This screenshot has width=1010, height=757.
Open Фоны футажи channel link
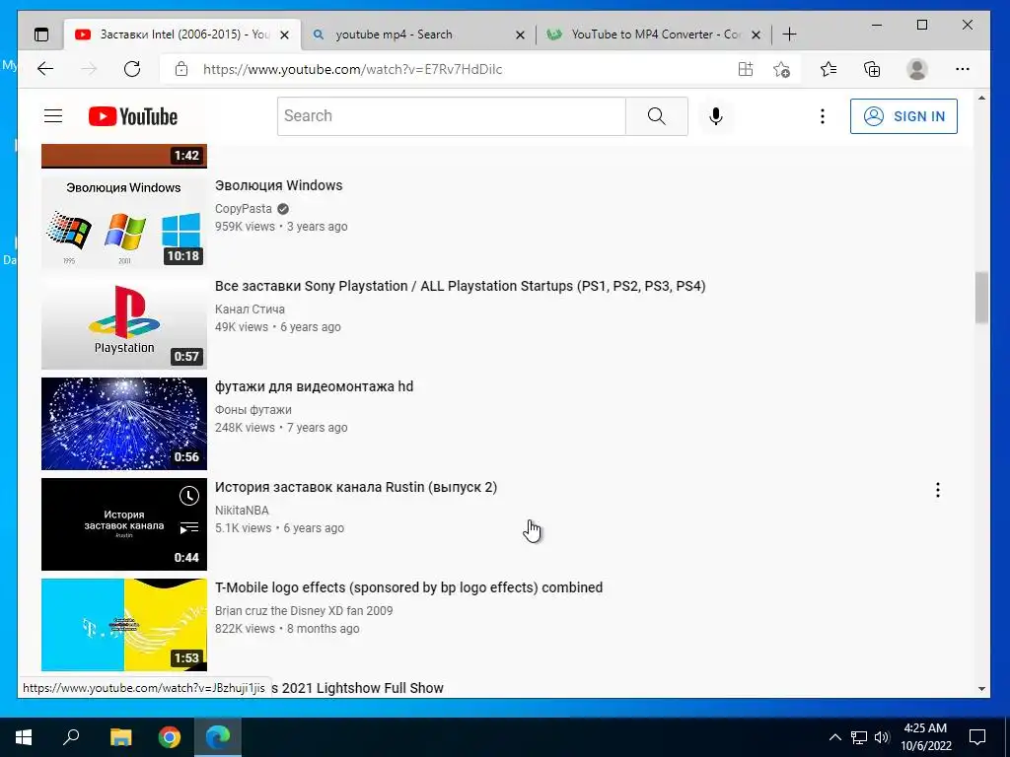click(253, 409)
